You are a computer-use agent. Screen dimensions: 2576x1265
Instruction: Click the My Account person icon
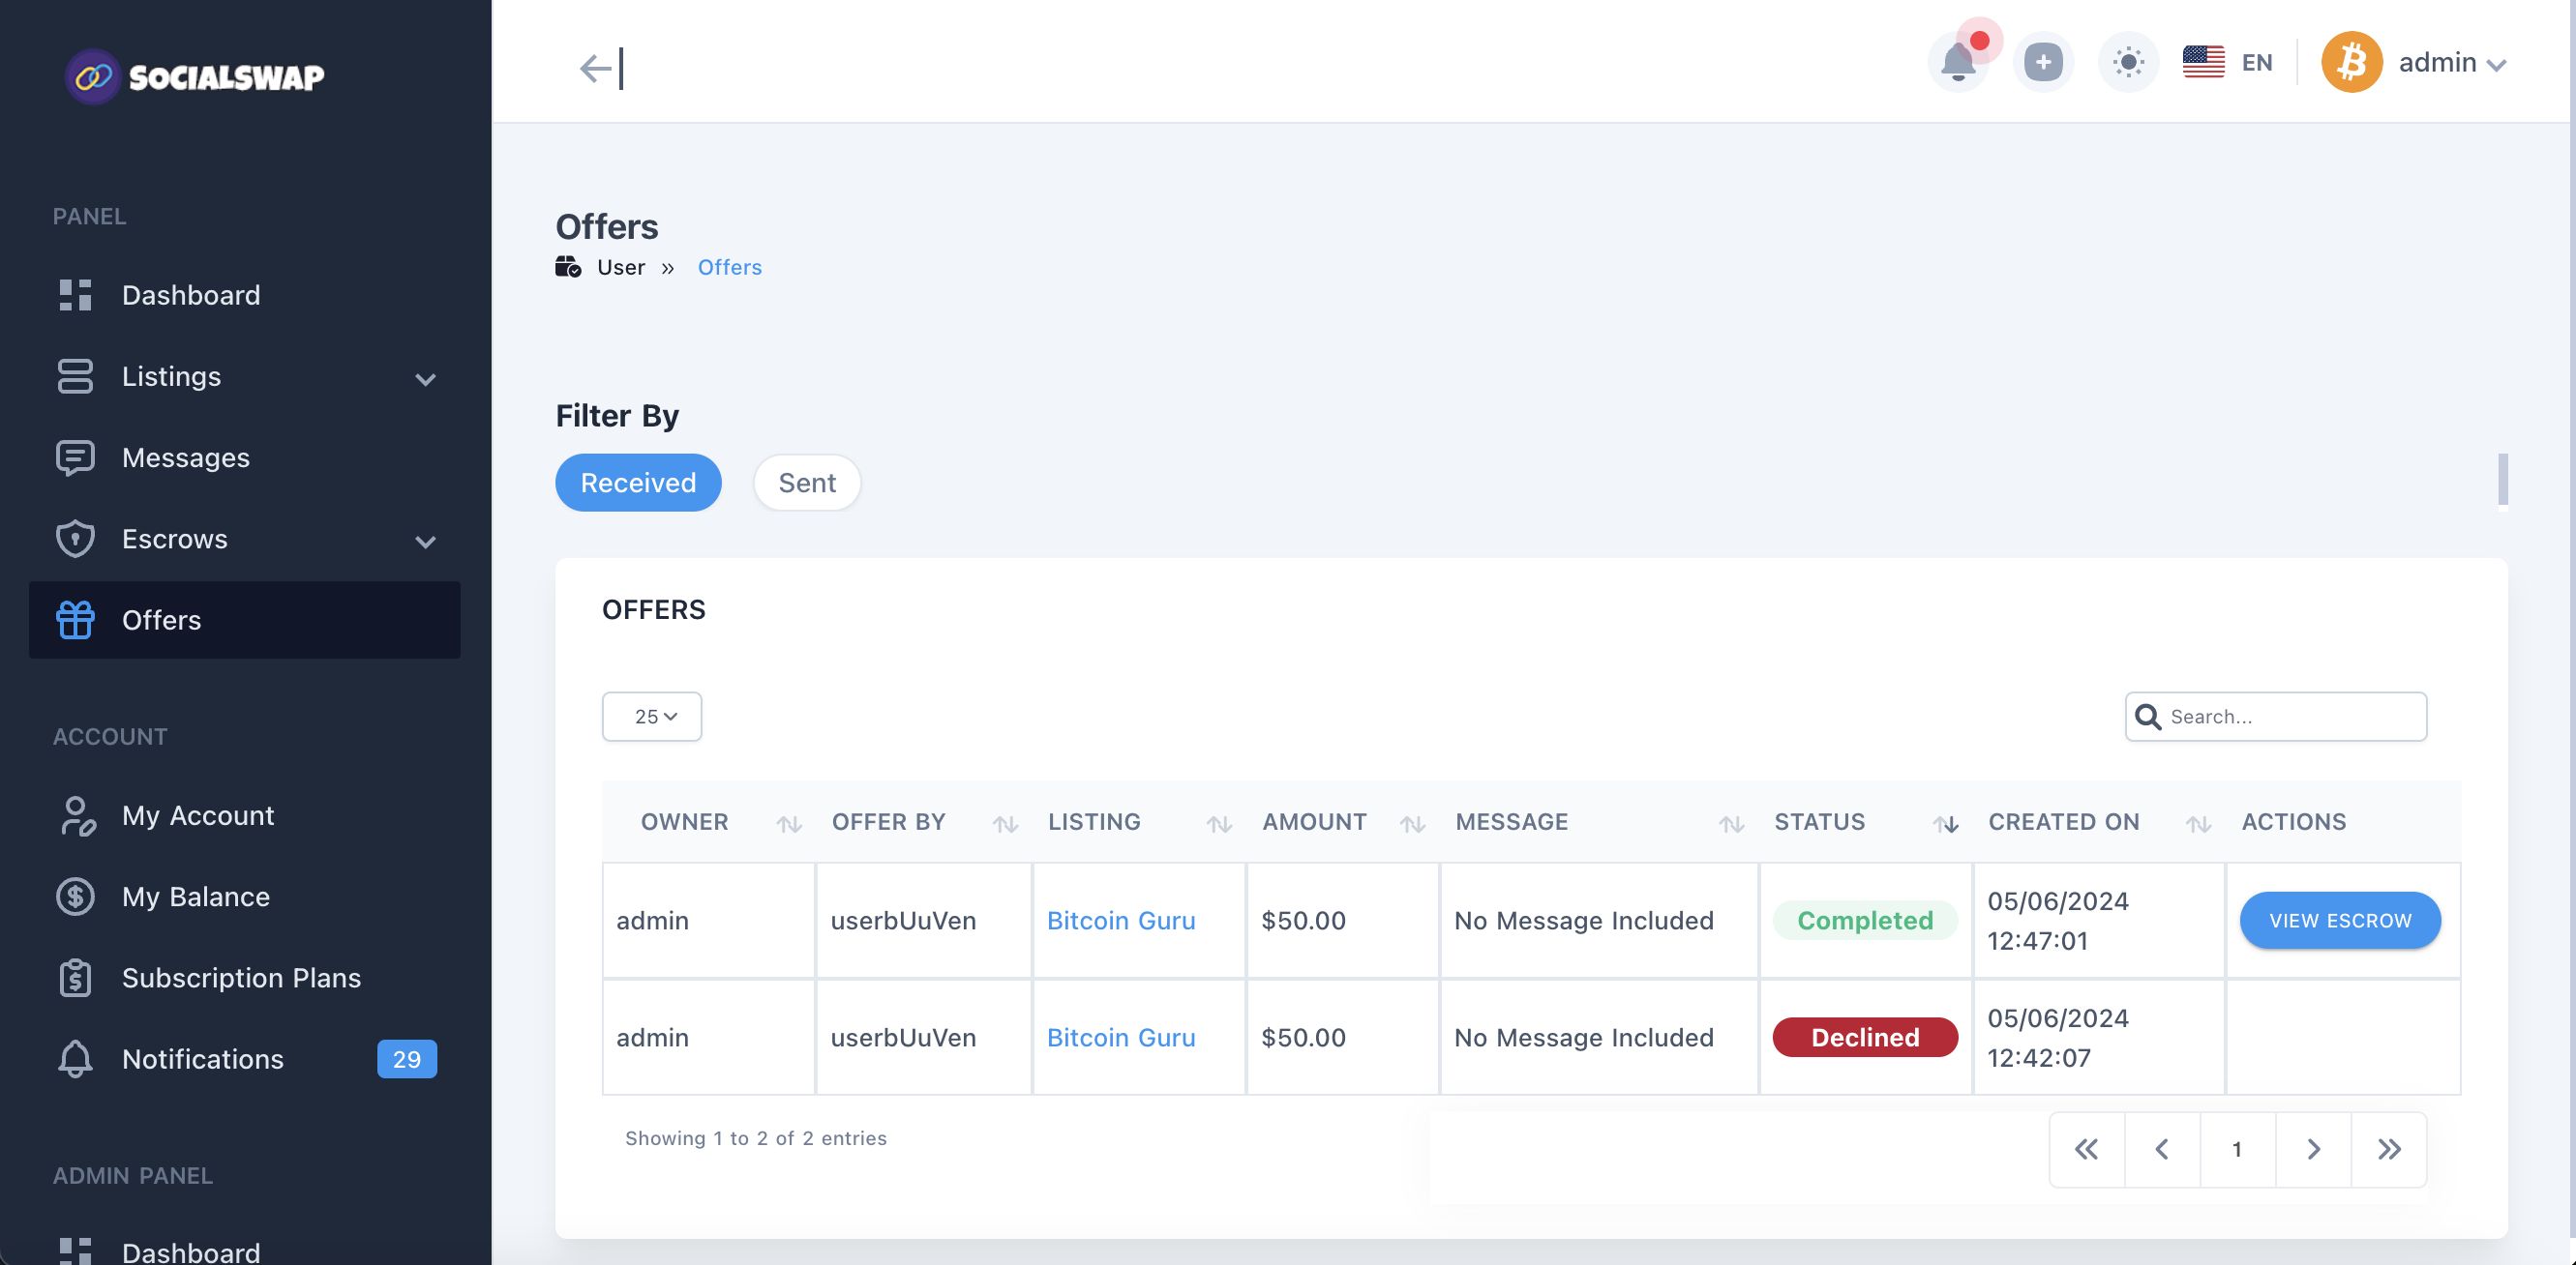pyautogui.click(x=77, y=815)
